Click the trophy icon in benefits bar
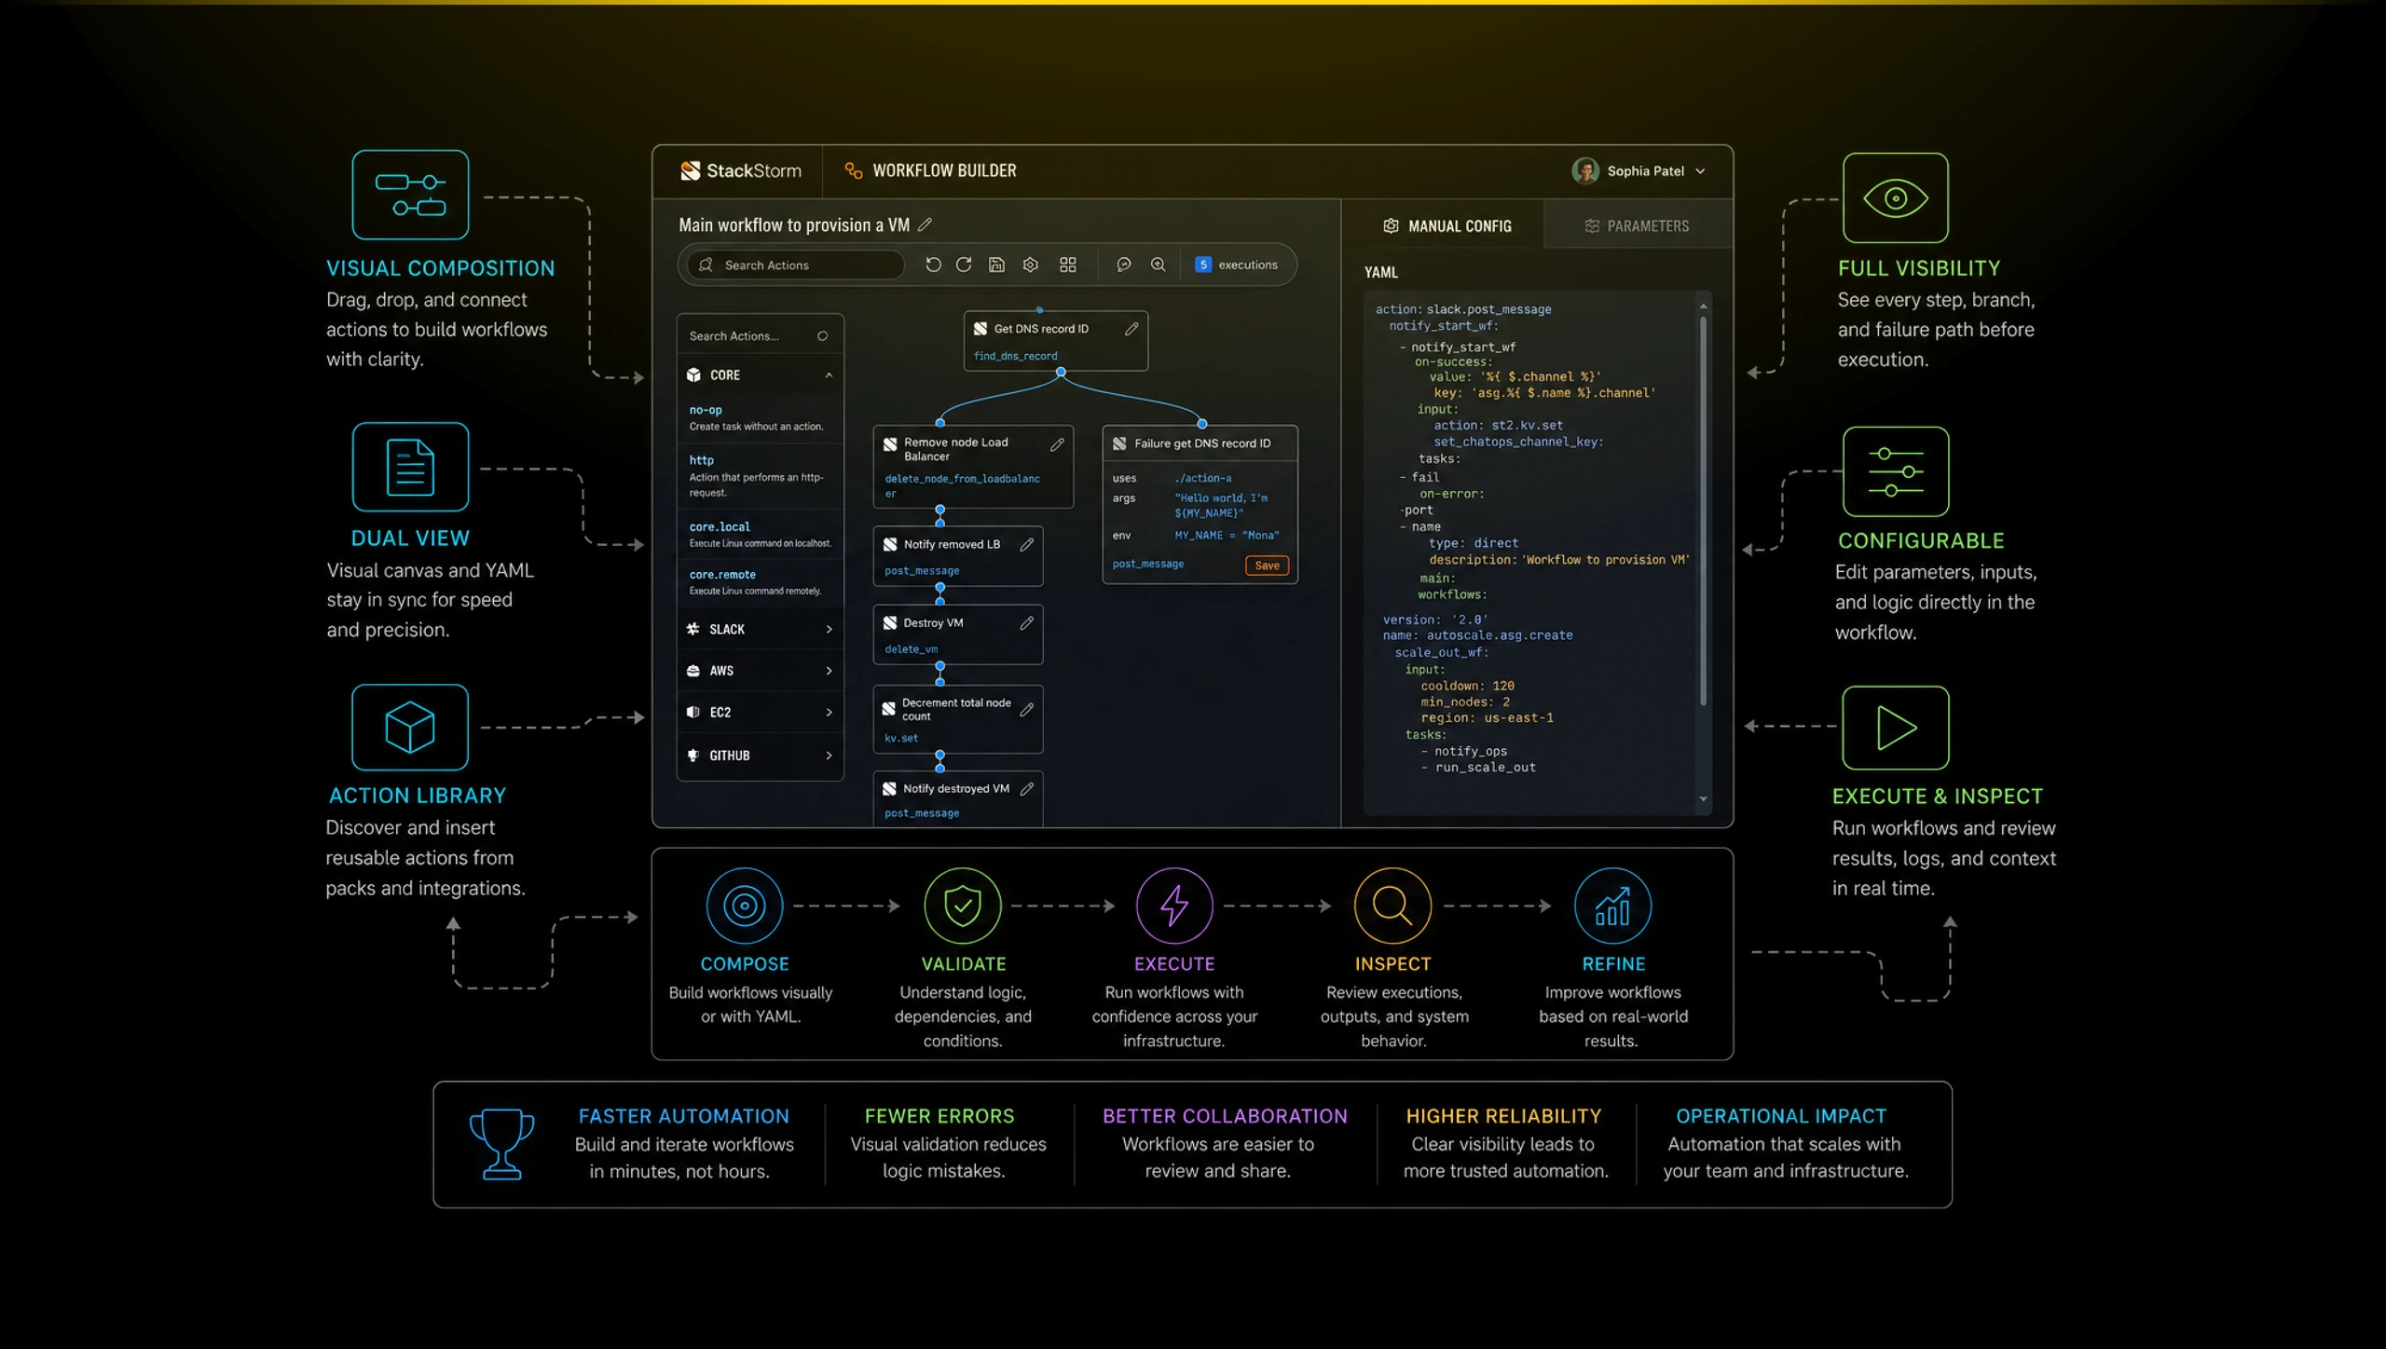The image size is (2386, 1349). (501, 1144)
